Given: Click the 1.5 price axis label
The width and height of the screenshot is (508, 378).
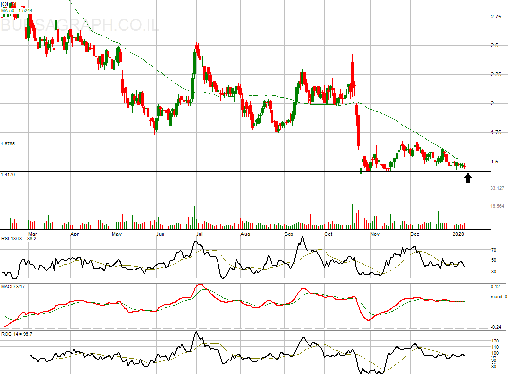Looking at the screenshot, I should pos(495,162).
